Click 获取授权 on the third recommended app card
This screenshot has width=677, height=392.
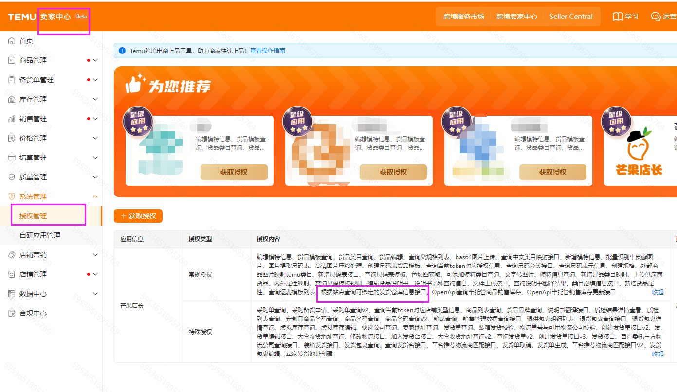pyautogui.click(x=553, y=172)
